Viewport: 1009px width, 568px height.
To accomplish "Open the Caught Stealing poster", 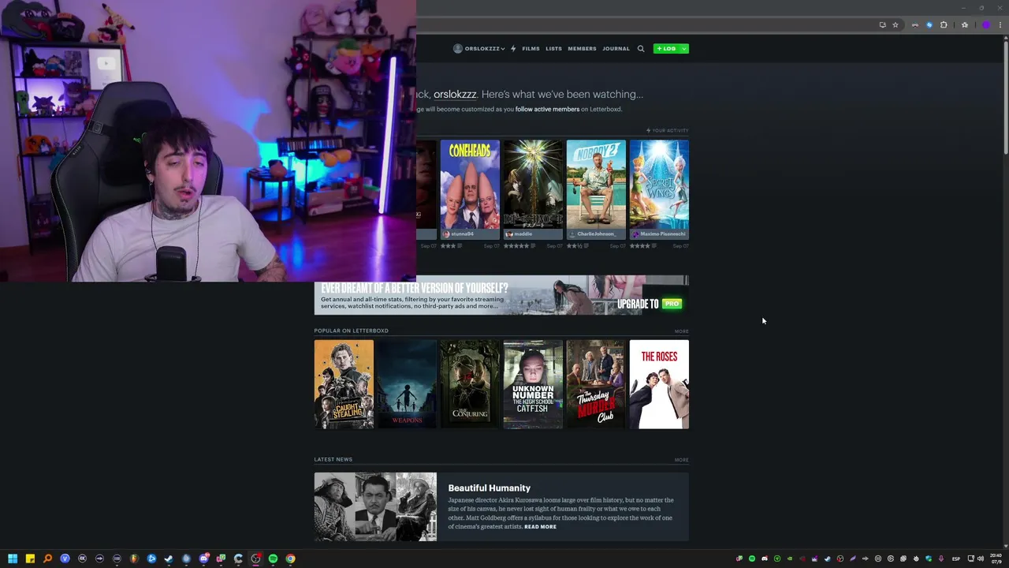I will (344, 384).
